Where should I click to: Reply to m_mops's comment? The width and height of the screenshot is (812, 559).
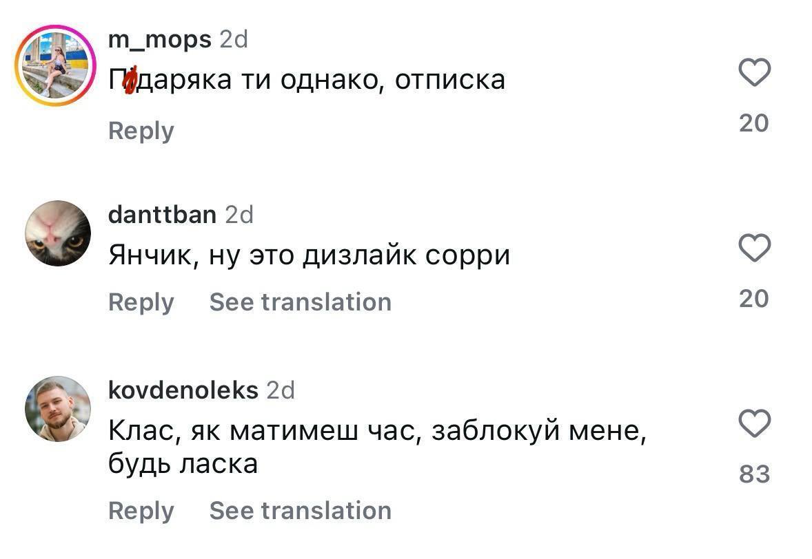click(141, 130)
